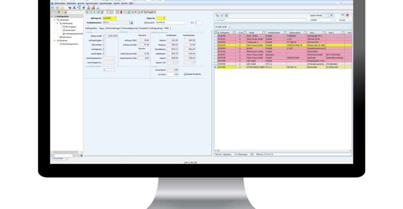Open the 'enthält' search condition dropdown
403x209 pixels.
coord(321,20)
